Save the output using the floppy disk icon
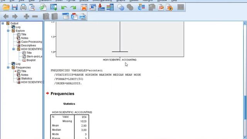The image size is (247, 139). 15,7
